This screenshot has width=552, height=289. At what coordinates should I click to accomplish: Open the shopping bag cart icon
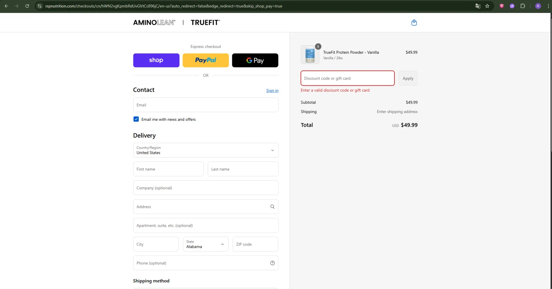(414, 22)
